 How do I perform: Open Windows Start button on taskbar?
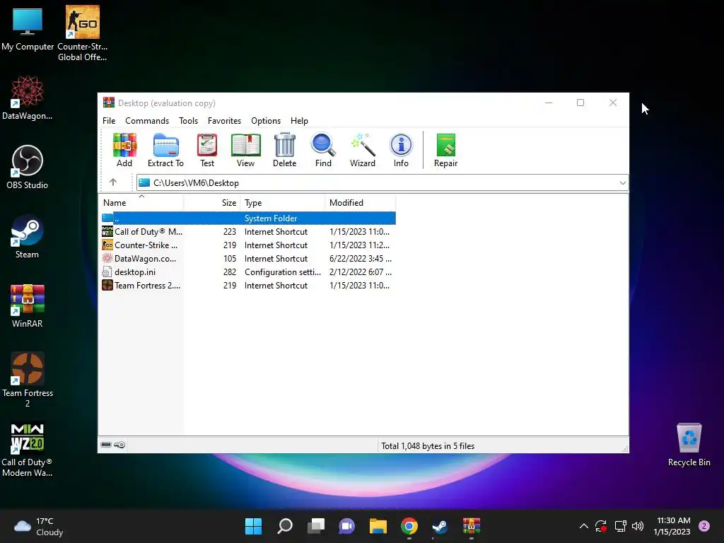pyautogui.click(x=254, y=526)
